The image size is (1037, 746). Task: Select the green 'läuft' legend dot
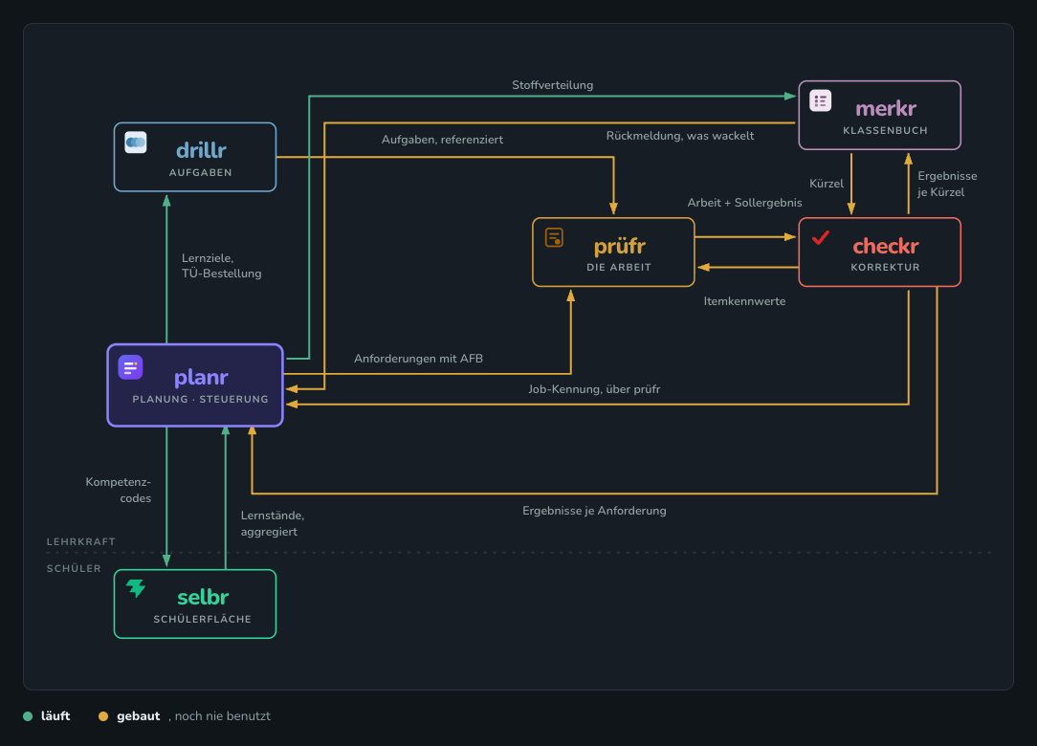pos(28,716)
